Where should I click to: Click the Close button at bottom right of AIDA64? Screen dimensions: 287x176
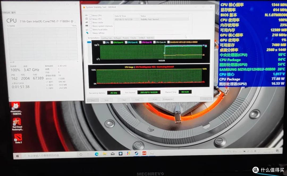(x=206, y=99)
